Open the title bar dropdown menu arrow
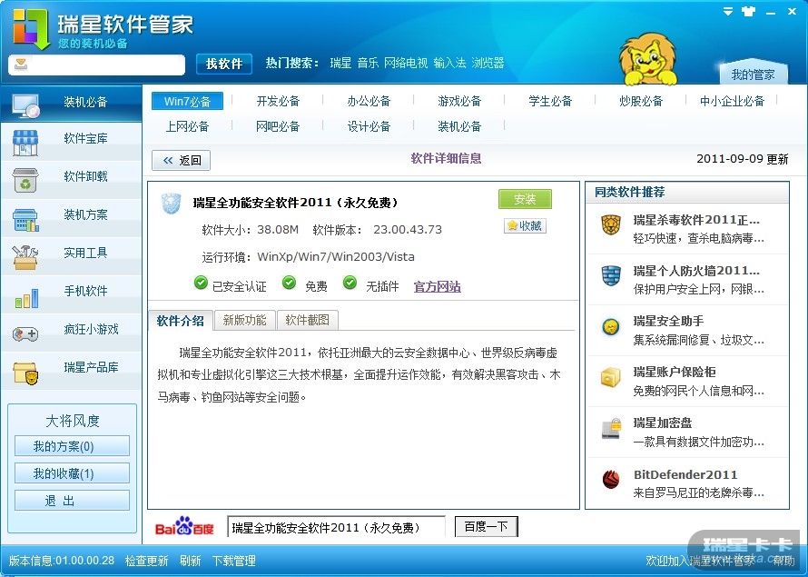808x577 pixels. click(x=727, y=11)
